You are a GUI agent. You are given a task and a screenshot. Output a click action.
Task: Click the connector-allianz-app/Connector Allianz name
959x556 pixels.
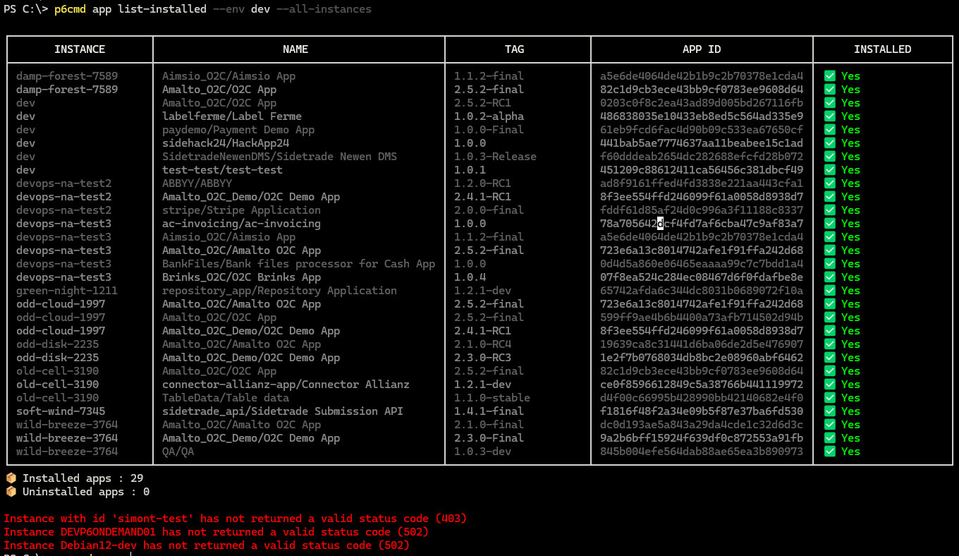click(286, 385)
